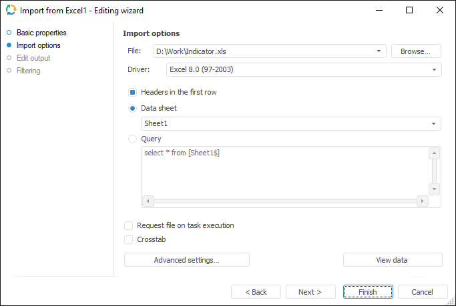
Task: Open the Import options step
Action: [38, 45]
